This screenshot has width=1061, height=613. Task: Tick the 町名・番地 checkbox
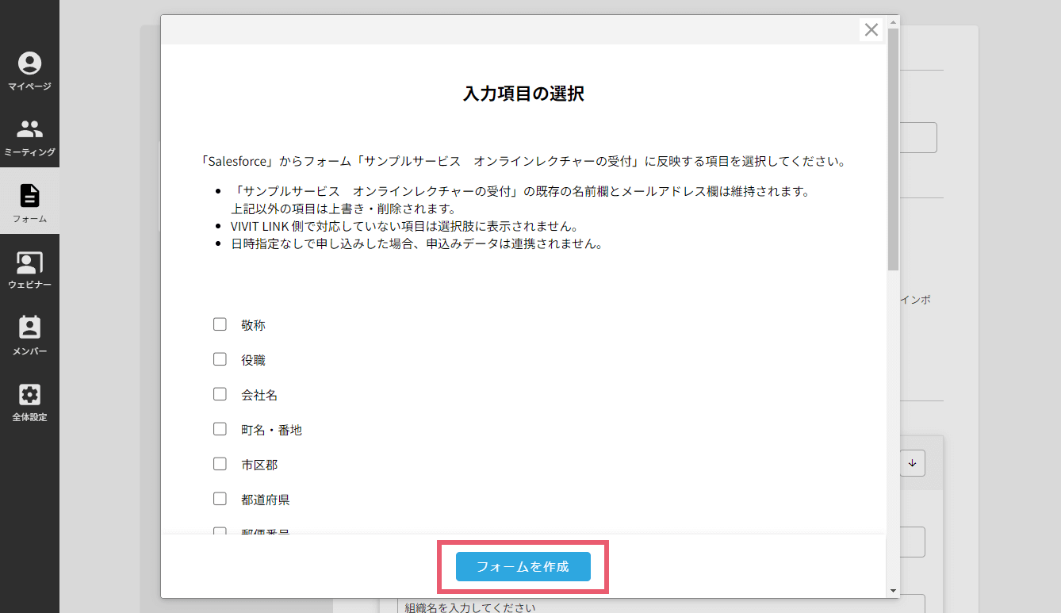tap(220, 429)
